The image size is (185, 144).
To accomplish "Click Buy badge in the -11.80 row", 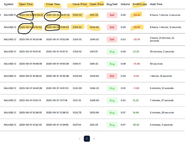I will tap(112, 88).
